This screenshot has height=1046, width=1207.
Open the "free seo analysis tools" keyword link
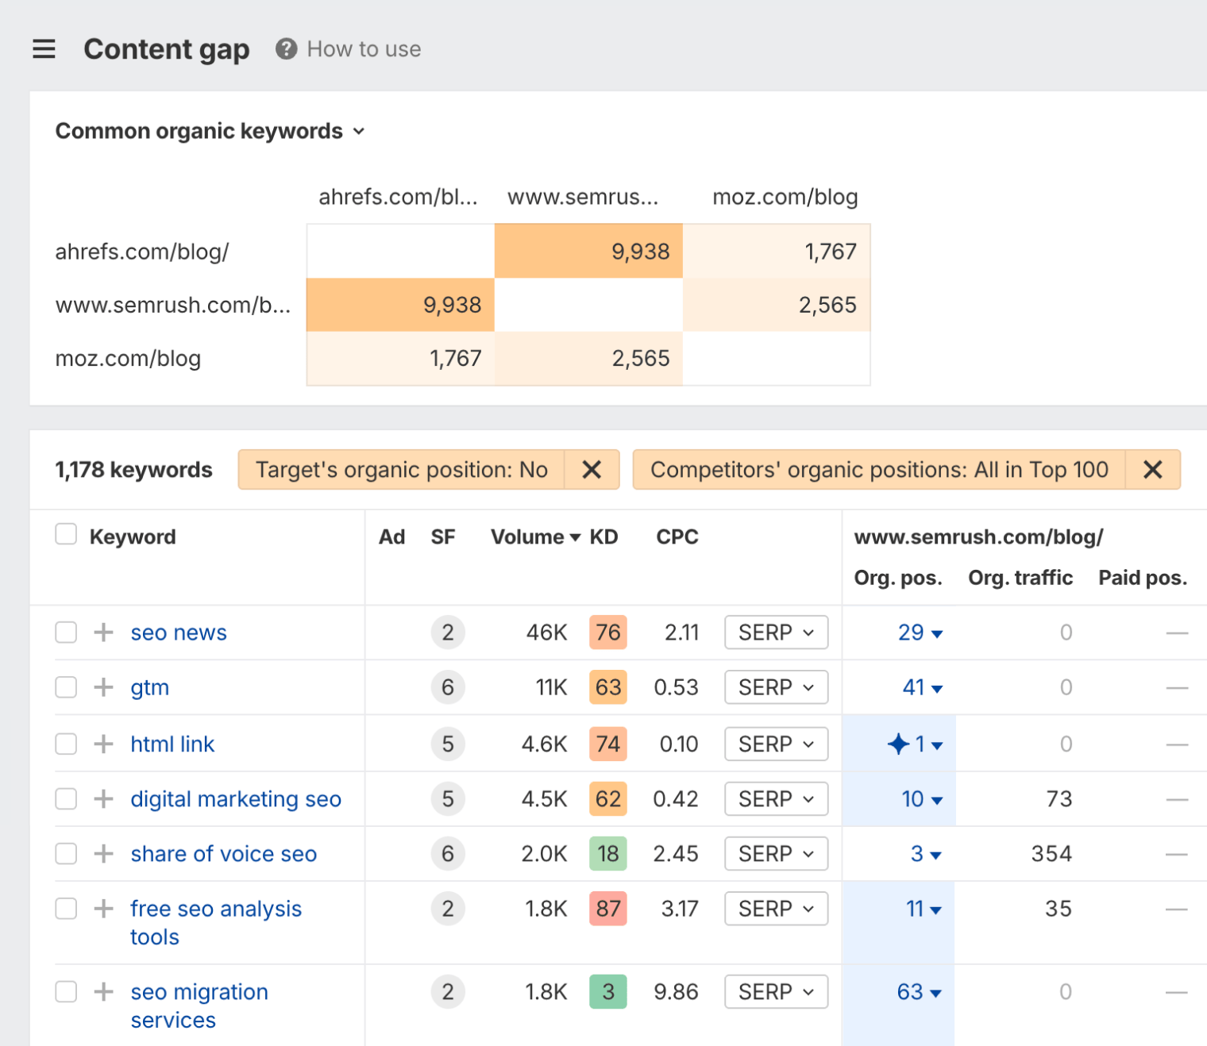[x=215, y=909]
